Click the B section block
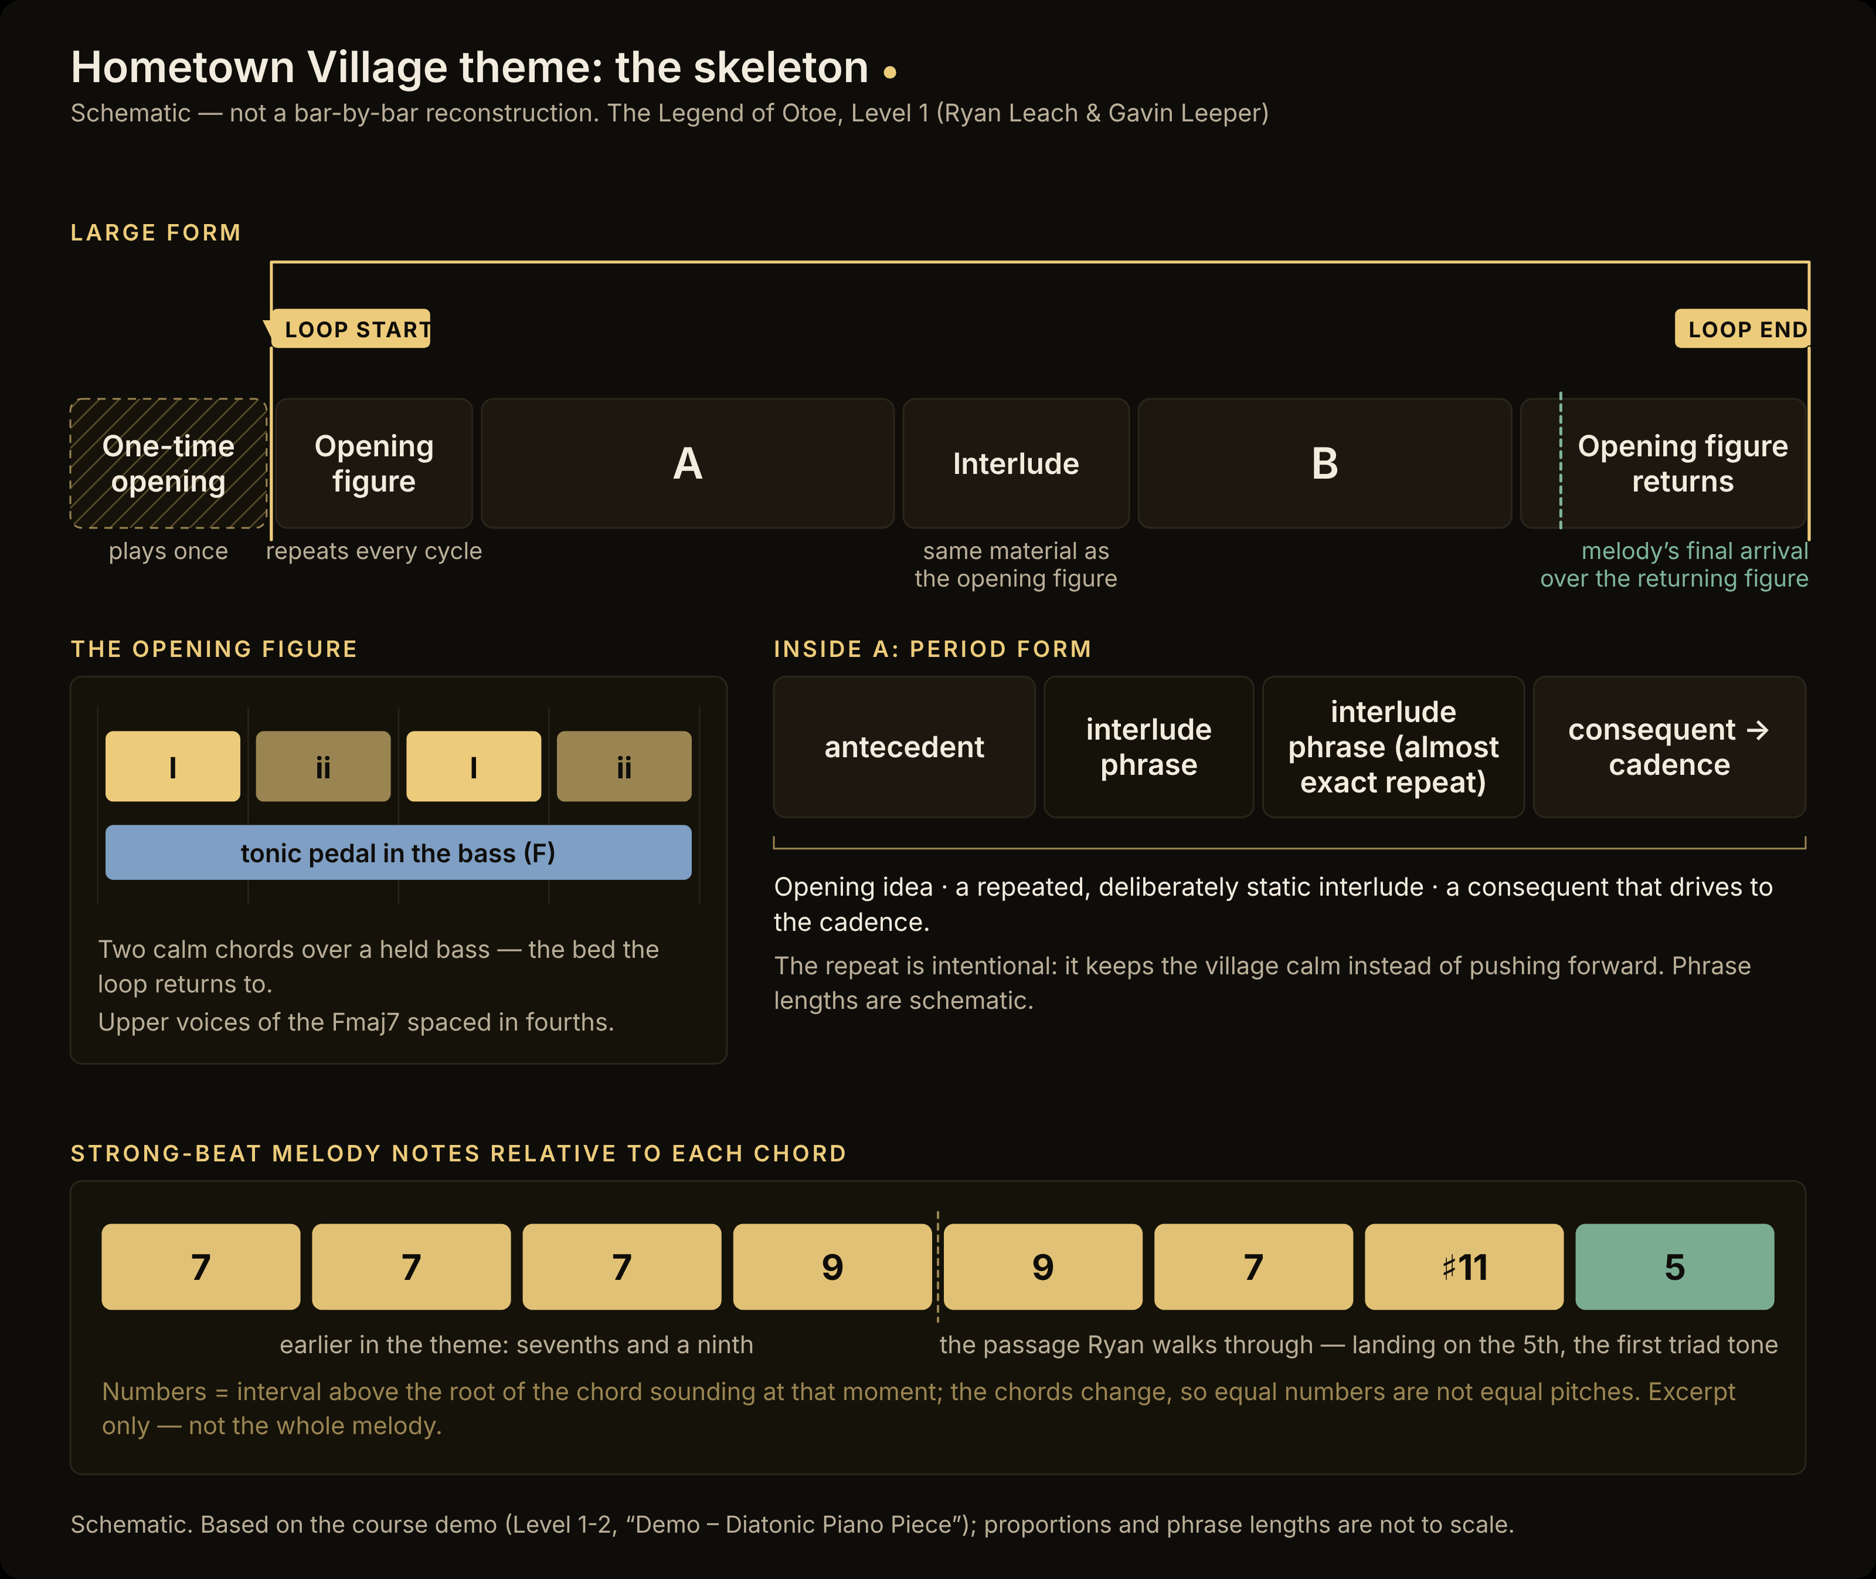Viewport: 1876px width, 1579px height. (x=1324, y=464)
